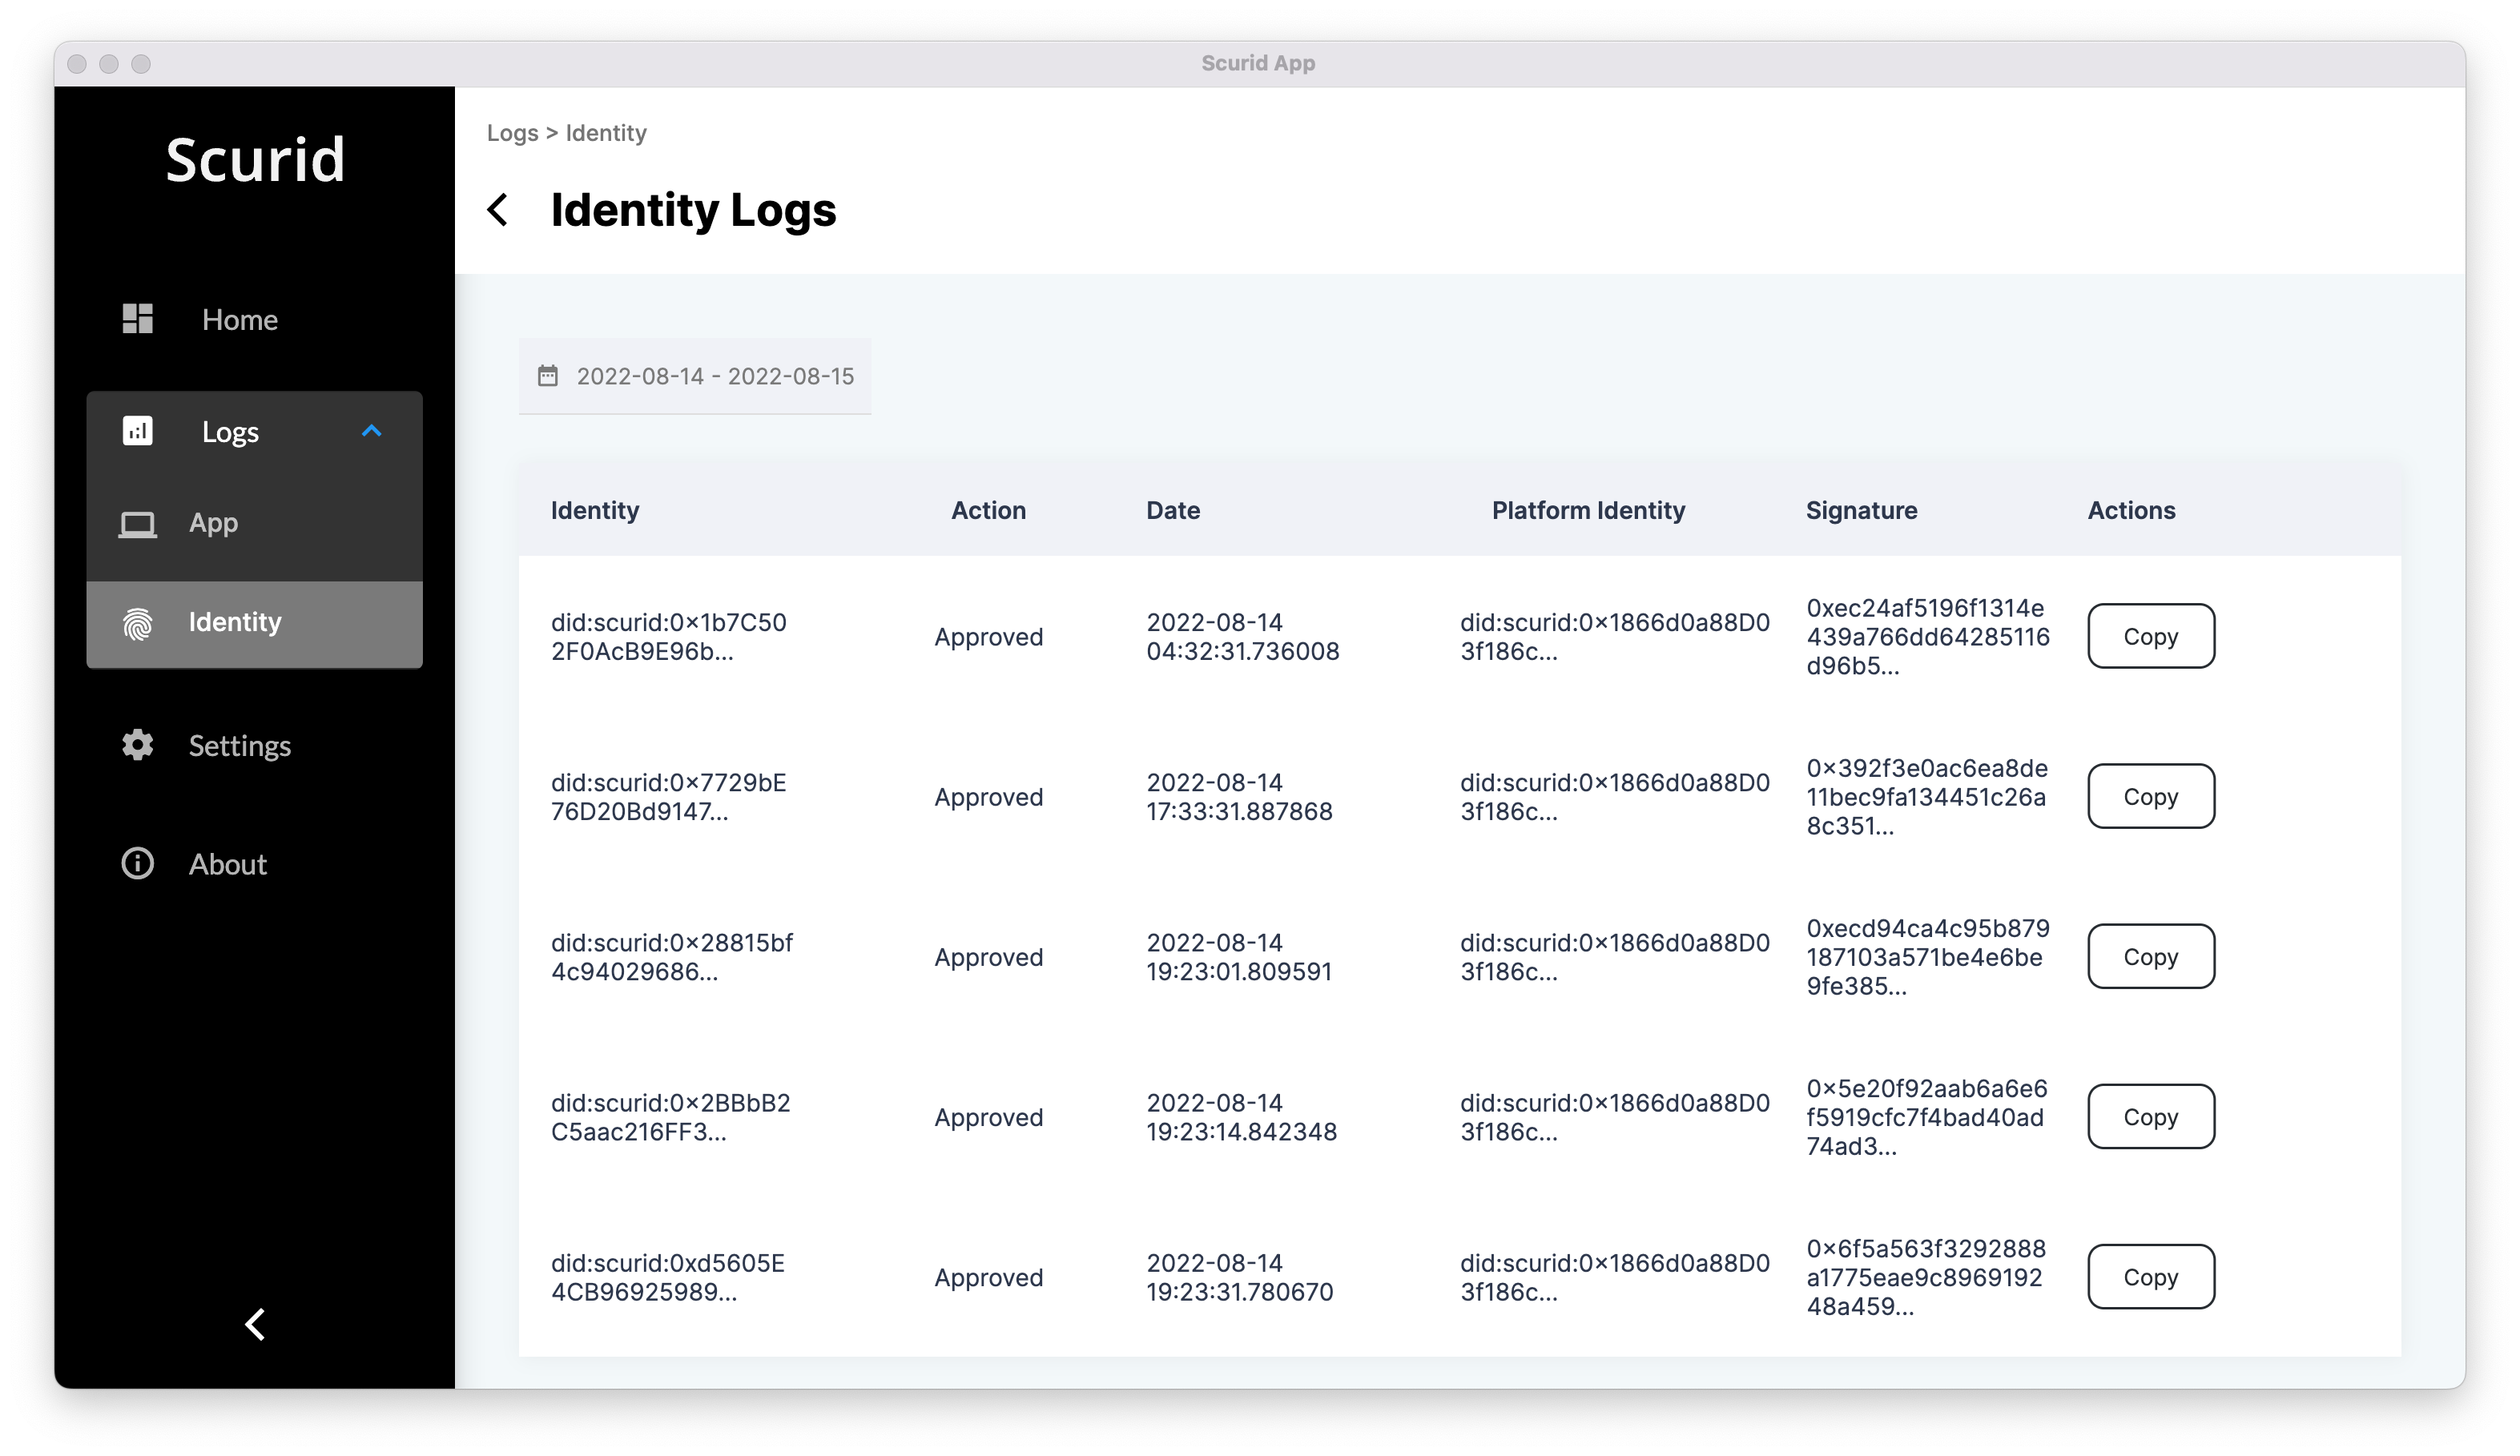Collapse the Logs section chevron
Viewport: 2520px width, 1456px height.
371,431
